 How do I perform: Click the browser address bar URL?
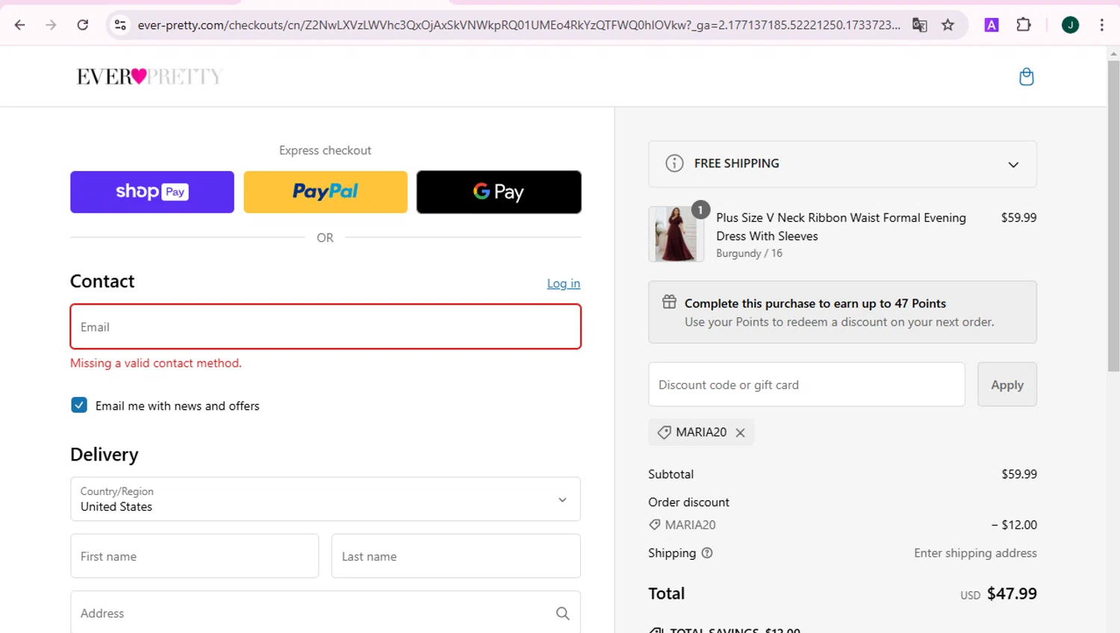point(519,25)
